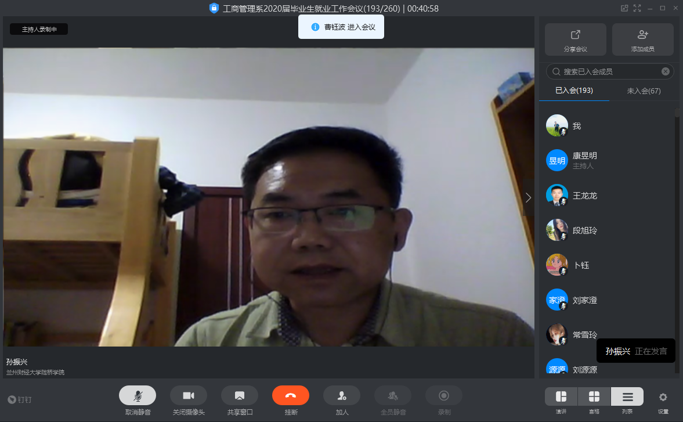Switch to 已入会(193) tab
683x422 pixels.
point(574,91)
